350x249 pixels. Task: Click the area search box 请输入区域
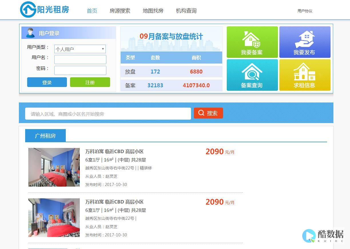(108, 114)
